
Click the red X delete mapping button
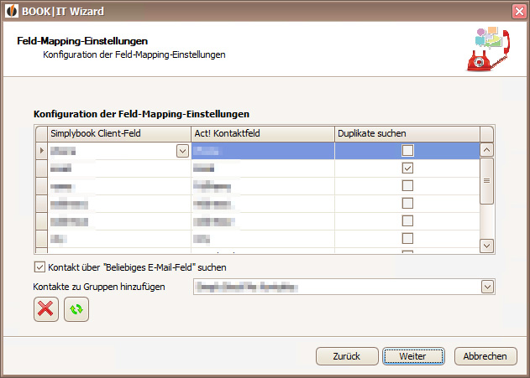pyautogui.click(x=46, y=309)
